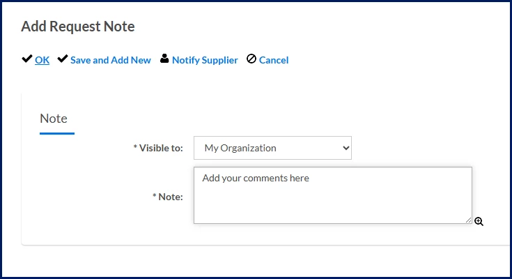Click the checkmark icon beside OK
Screen dimensions: 512x279
pyautogui.click(x=27, y=59)
